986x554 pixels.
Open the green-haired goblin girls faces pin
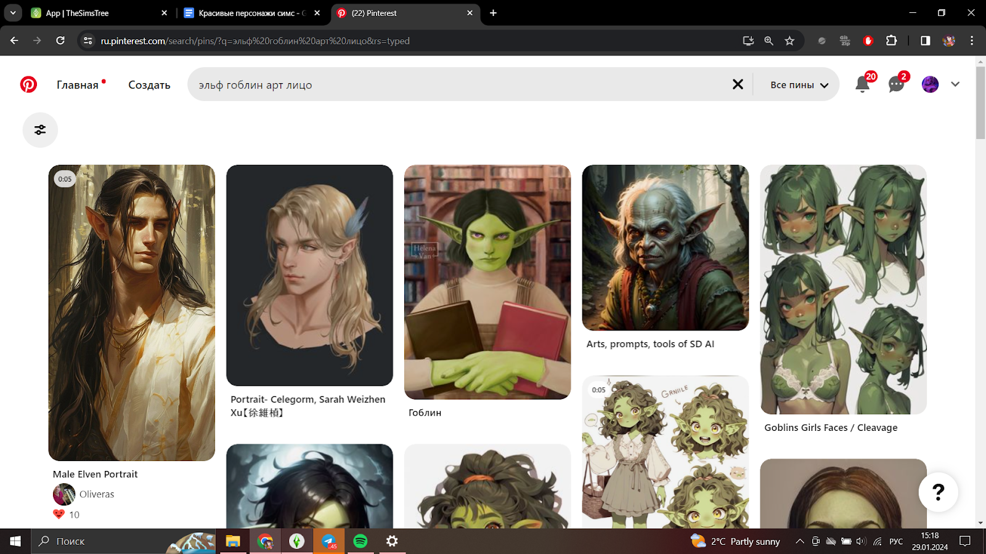843,289
